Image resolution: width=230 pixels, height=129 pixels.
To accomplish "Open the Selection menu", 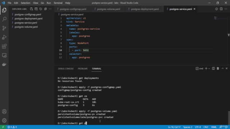I will (x=26, y=3).
